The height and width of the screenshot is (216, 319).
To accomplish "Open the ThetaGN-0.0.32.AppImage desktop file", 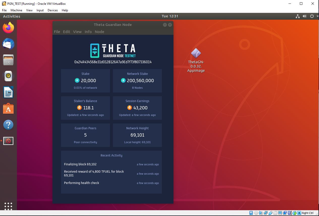I will click(x=196, y=60).
